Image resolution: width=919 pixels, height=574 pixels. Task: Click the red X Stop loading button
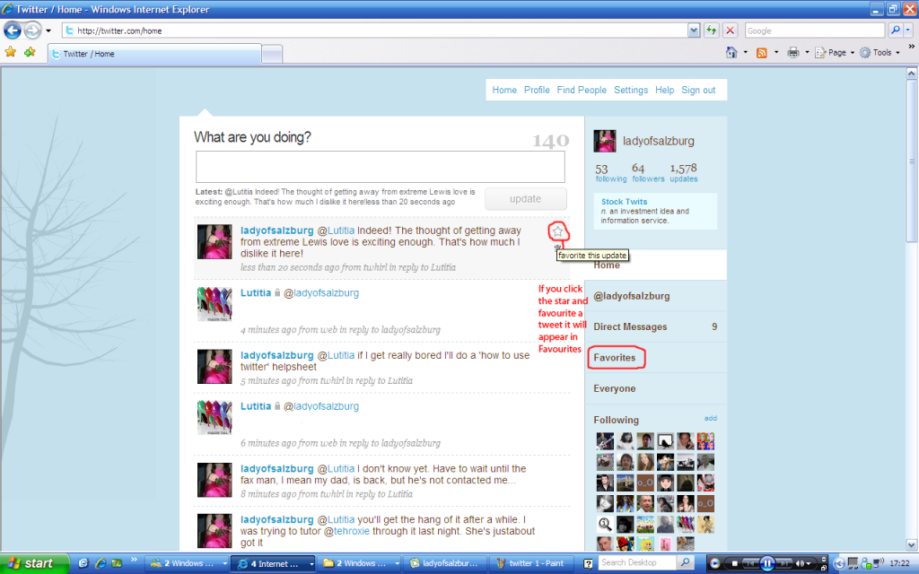pos(730,30)
